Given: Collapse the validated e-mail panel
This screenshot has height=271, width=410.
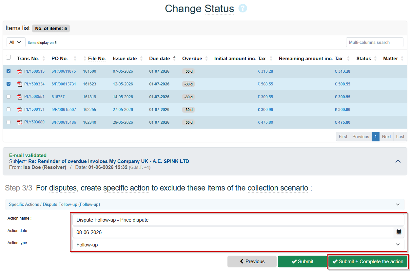Looking at the screenshot, I should 398,161.
